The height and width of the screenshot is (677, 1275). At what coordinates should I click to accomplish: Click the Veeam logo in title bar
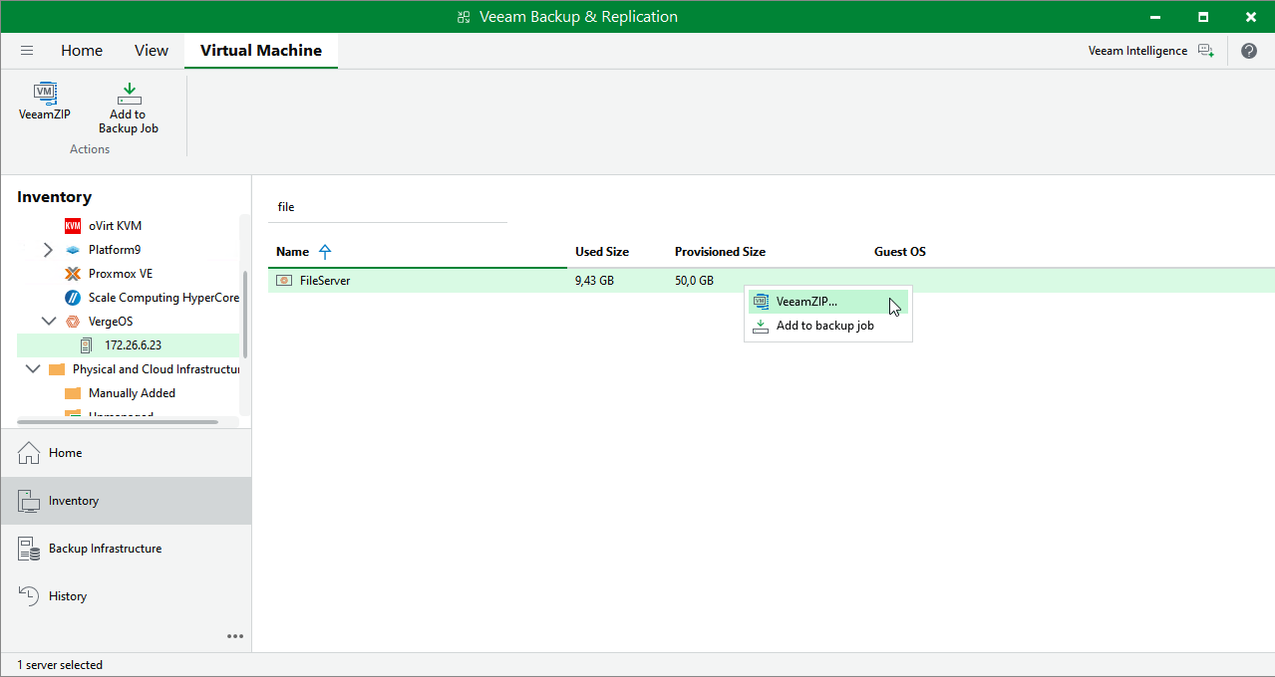(x=464, y=17)
